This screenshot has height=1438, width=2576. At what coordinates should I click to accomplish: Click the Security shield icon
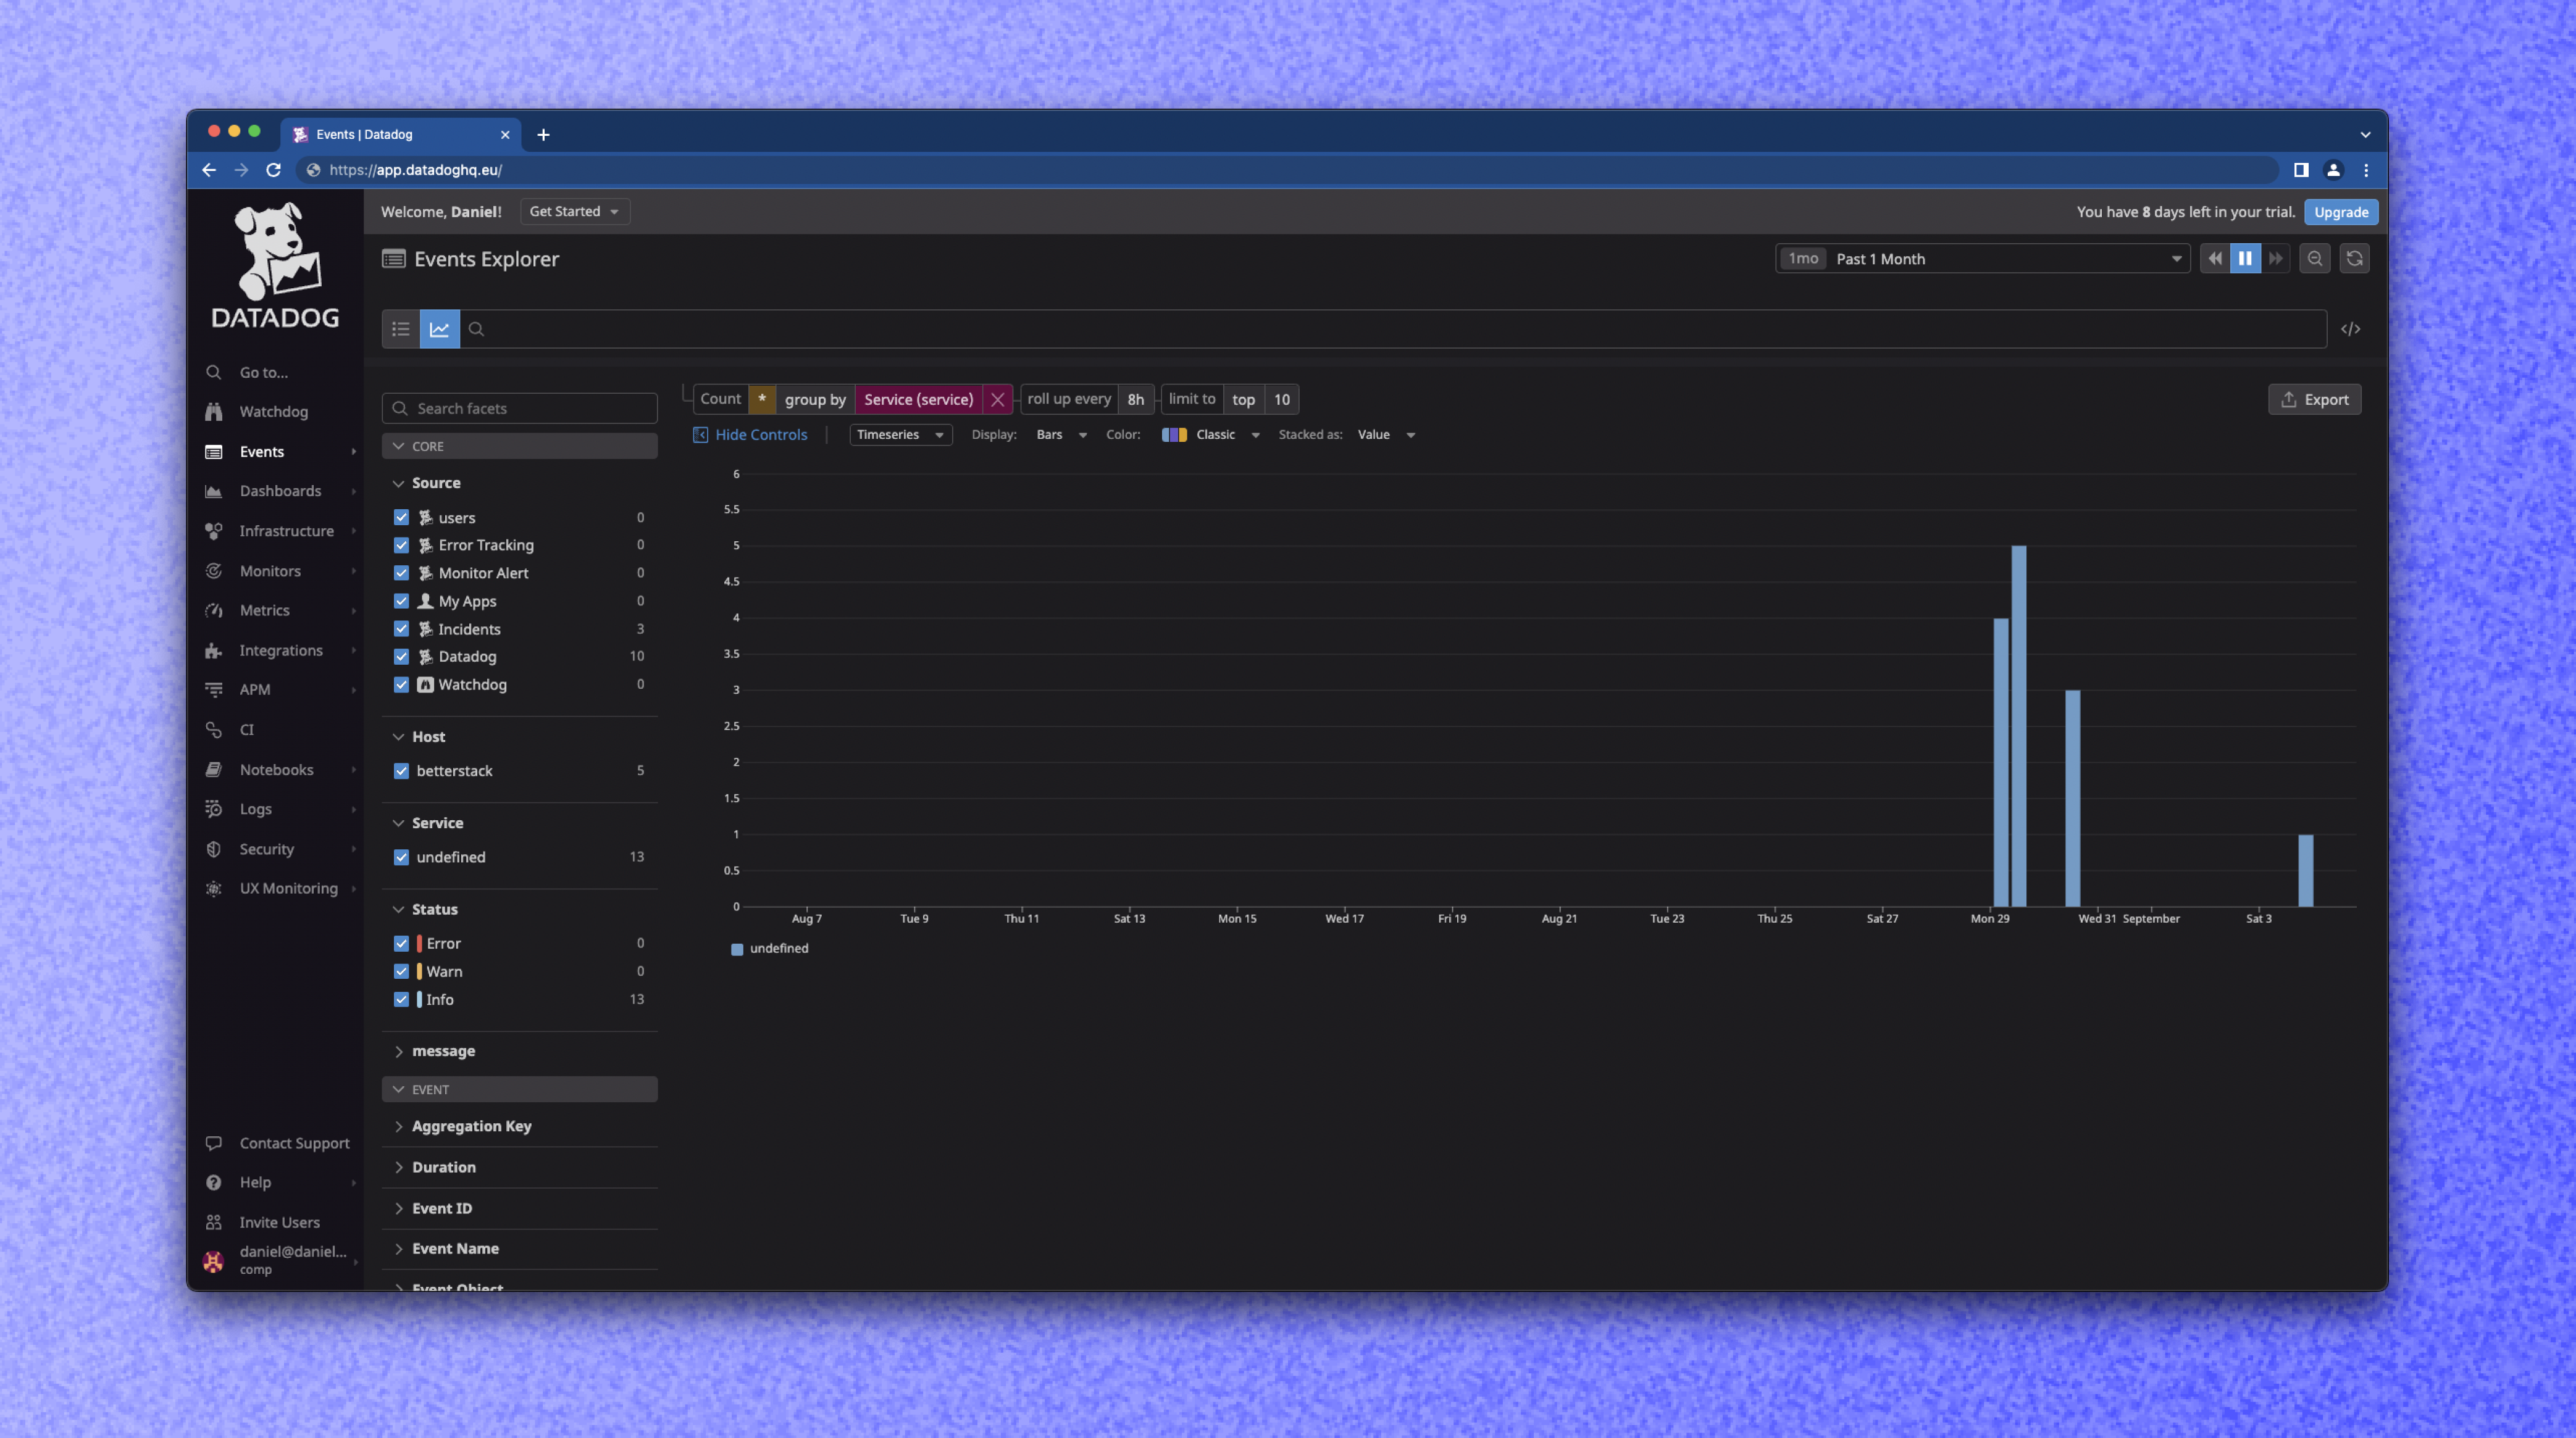214,849
